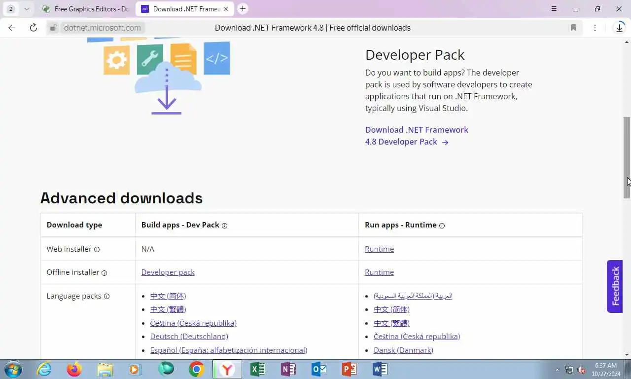Viewport: 631px width, 379px height.
Task: Open Download .NET Framework 4.8 Developer Pack link
Action: tap(417, 136)
